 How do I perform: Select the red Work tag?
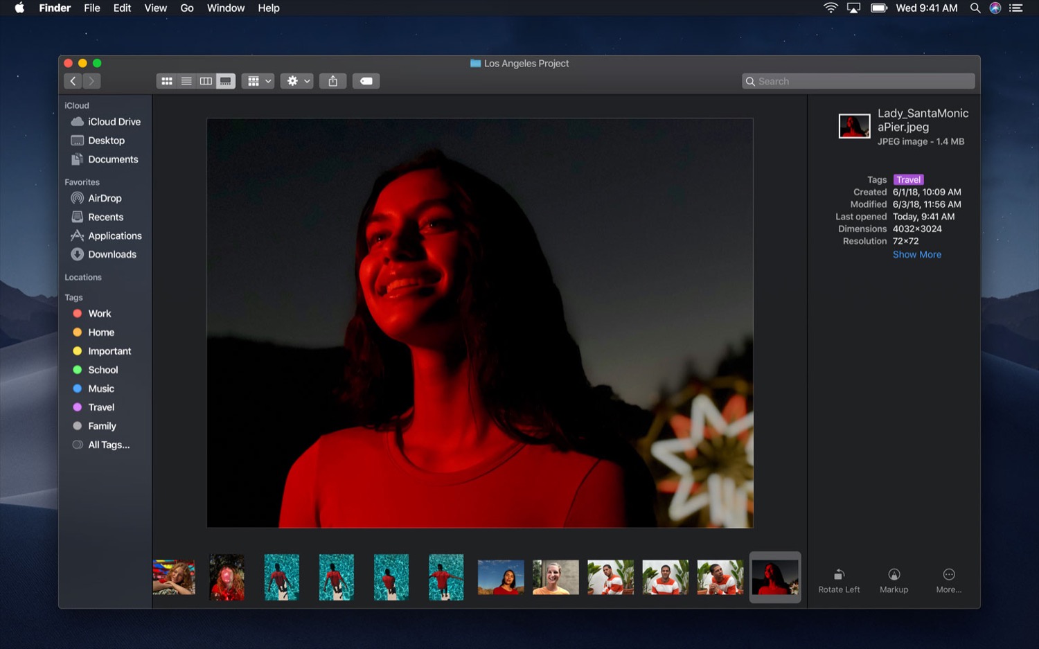(x=92, y=314)
